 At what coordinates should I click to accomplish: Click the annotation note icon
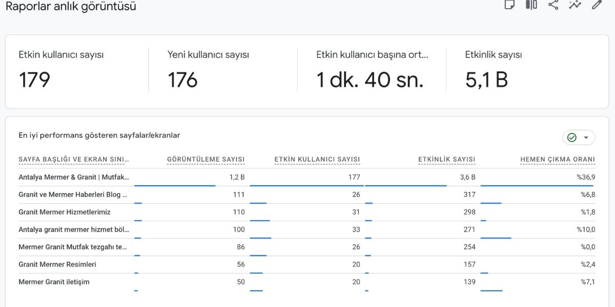(x=509, y=5)
